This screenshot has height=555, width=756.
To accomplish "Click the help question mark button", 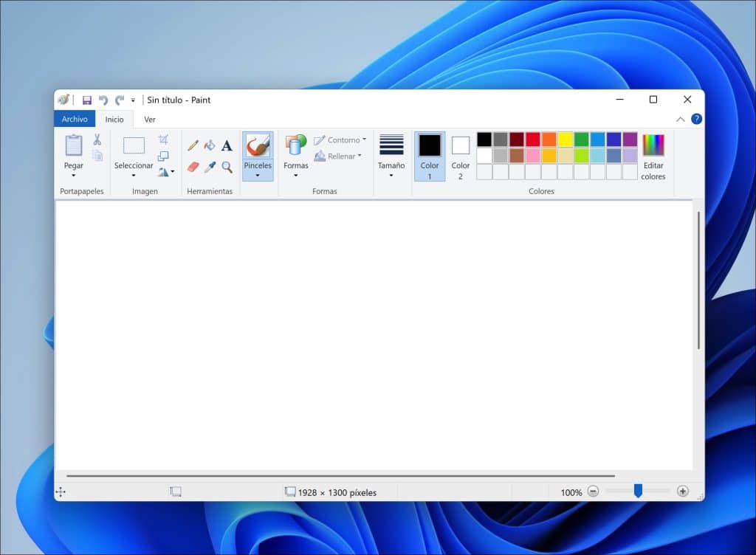I will (x=697, y=118).
